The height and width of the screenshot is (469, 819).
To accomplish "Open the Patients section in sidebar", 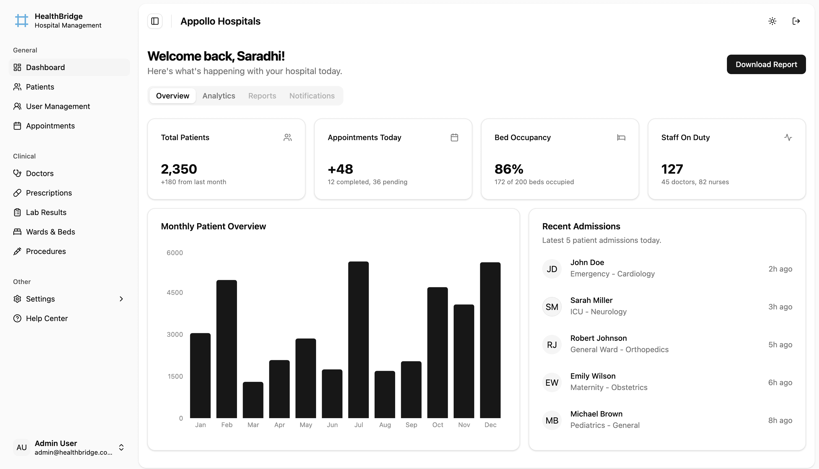I will click(40, 87).
